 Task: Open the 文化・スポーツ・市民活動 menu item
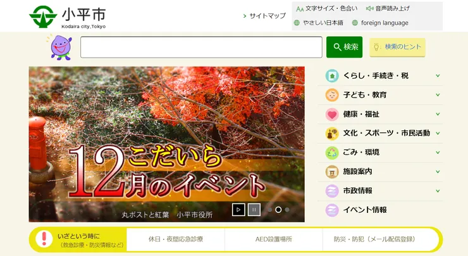[x=386, y=133]
